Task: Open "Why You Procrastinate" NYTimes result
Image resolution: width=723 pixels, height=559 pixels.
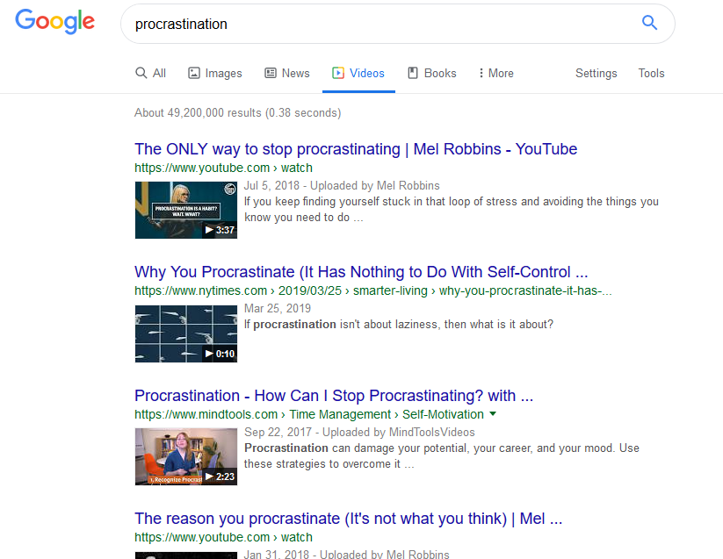Action: (x=361, y=272)
